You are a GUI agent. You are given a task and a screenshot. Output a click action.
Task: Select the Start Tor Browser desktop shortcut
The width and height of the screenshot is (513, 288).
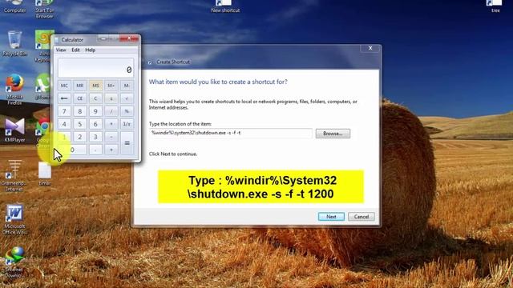[x=45, y=9]
